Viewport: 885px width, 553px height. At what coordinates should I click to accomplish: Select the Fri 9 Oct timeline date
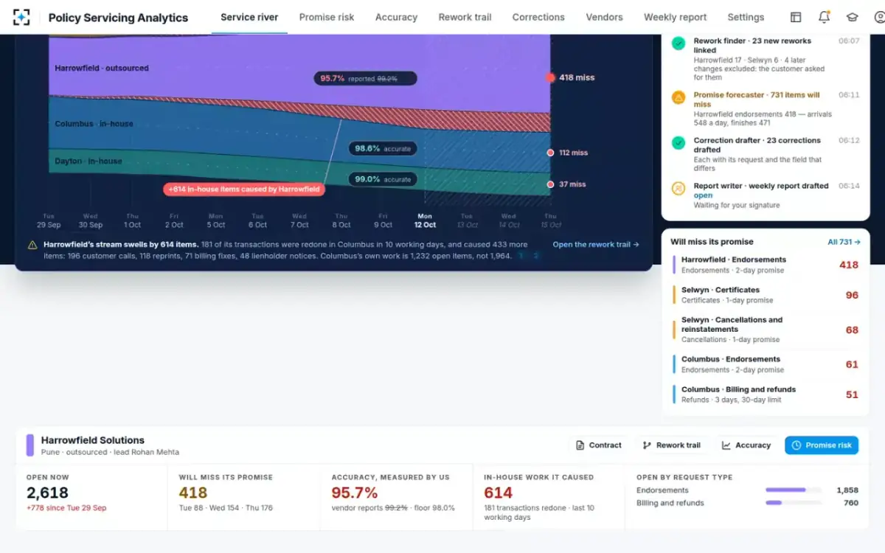tap(383, 220)
